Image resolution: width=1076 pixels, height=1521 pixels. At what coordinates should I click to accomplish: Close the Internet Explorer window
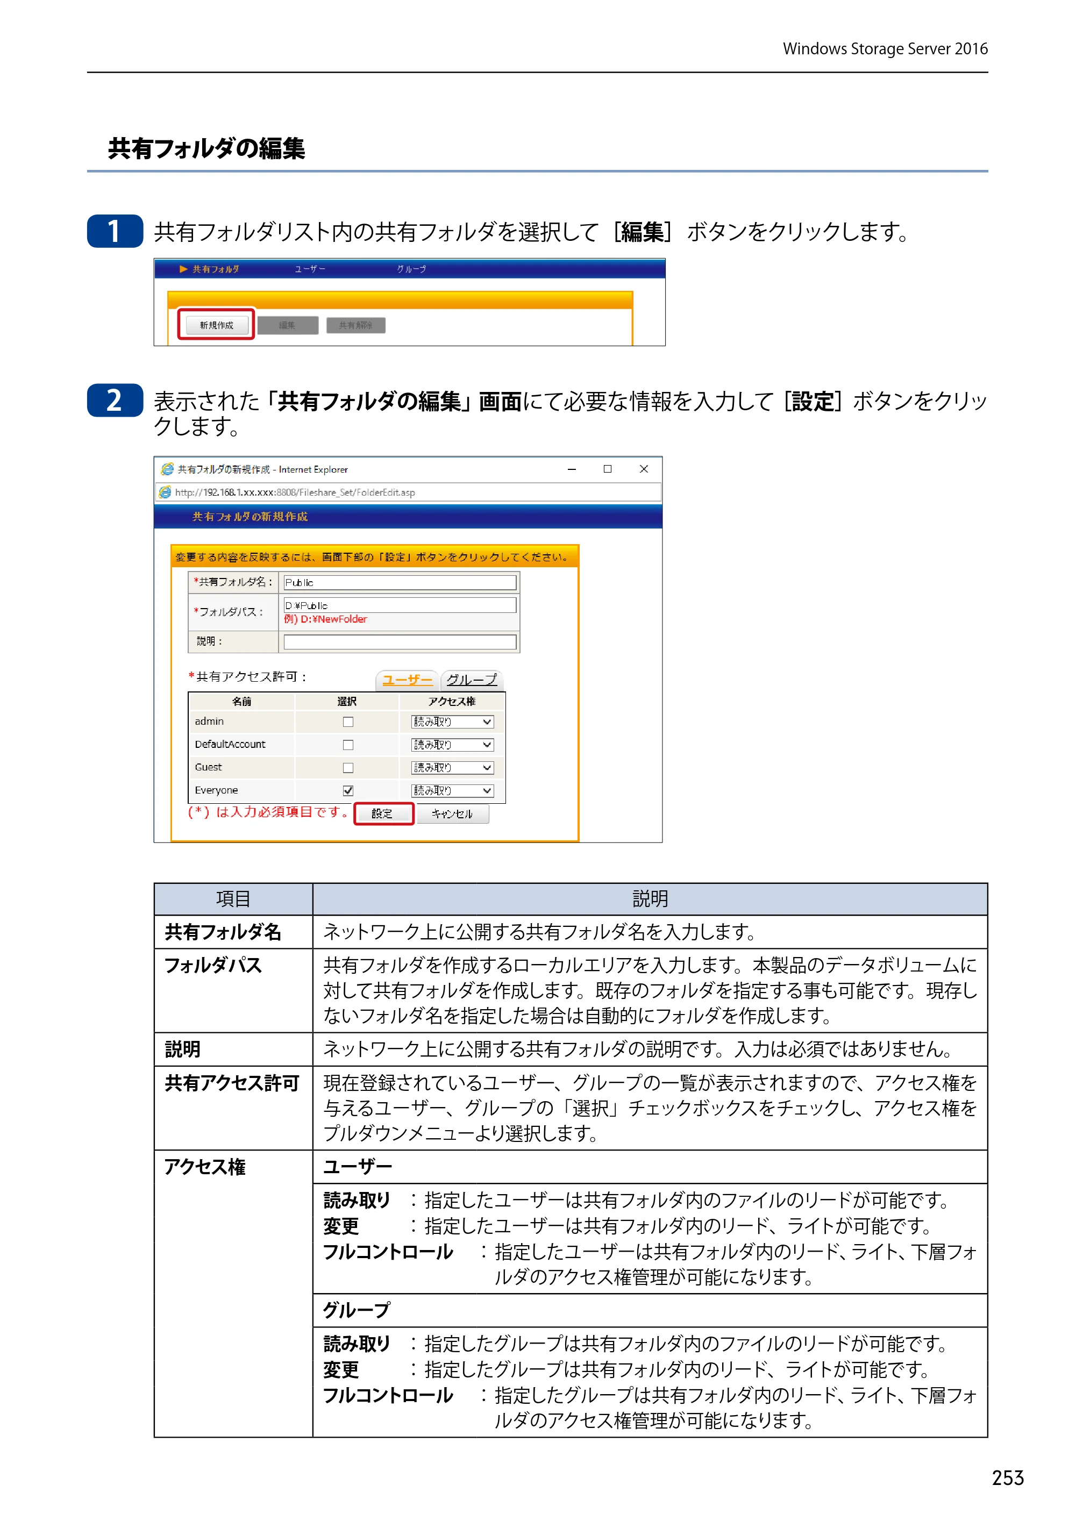pos(644,469)
